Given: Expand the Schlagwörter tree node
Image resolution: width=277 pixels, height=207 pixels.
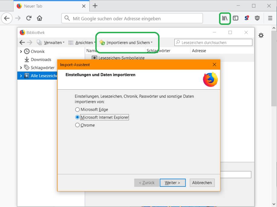Looking at the screenshot, I should point(21,68).
